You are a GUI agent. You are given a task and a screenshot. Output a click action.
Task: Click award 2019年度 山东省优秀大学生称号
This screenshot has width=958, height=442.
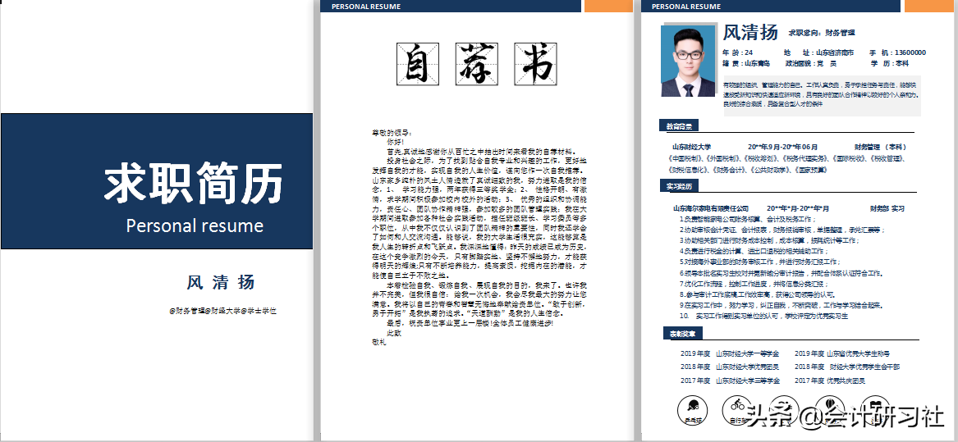pos(842,353)
